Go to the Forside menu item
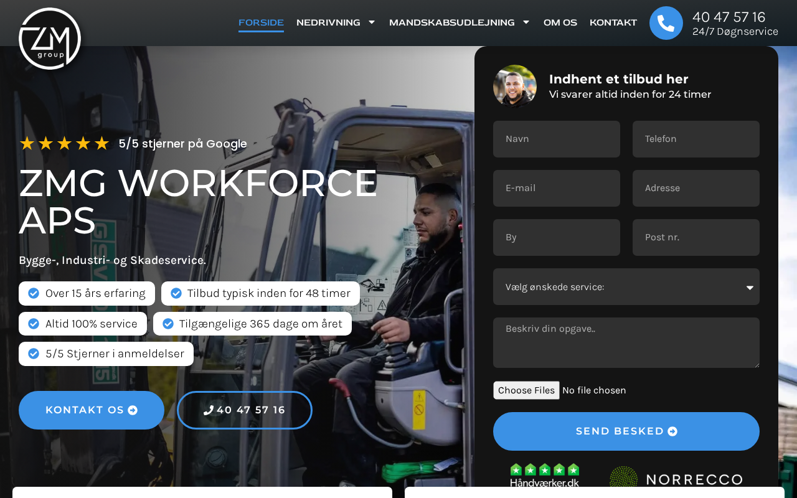 coord(261,22)
